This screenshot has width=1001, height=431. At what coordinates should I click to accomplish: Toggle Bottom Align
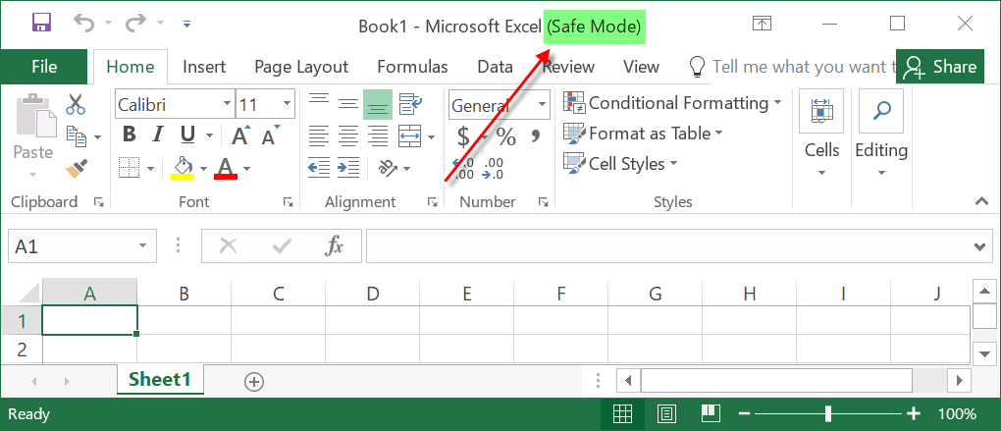[x=378, y=105]
